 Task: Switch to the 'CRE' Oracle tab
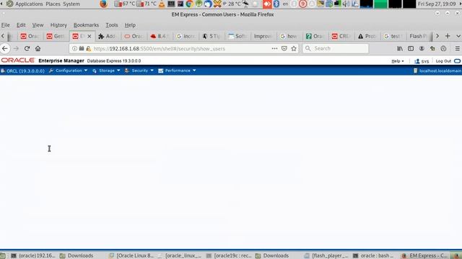[x=341, y=36]
